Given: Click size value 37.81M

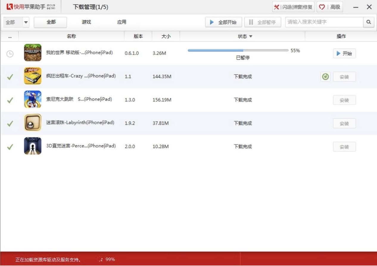Looking at the screenshot, I should (161, 123).
